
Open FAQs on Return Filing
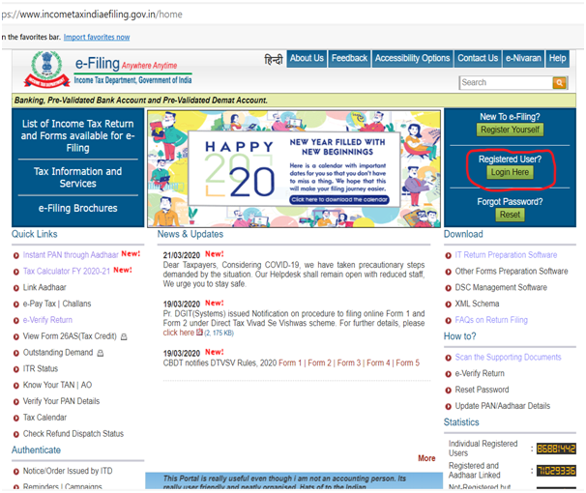pos(491,320)
